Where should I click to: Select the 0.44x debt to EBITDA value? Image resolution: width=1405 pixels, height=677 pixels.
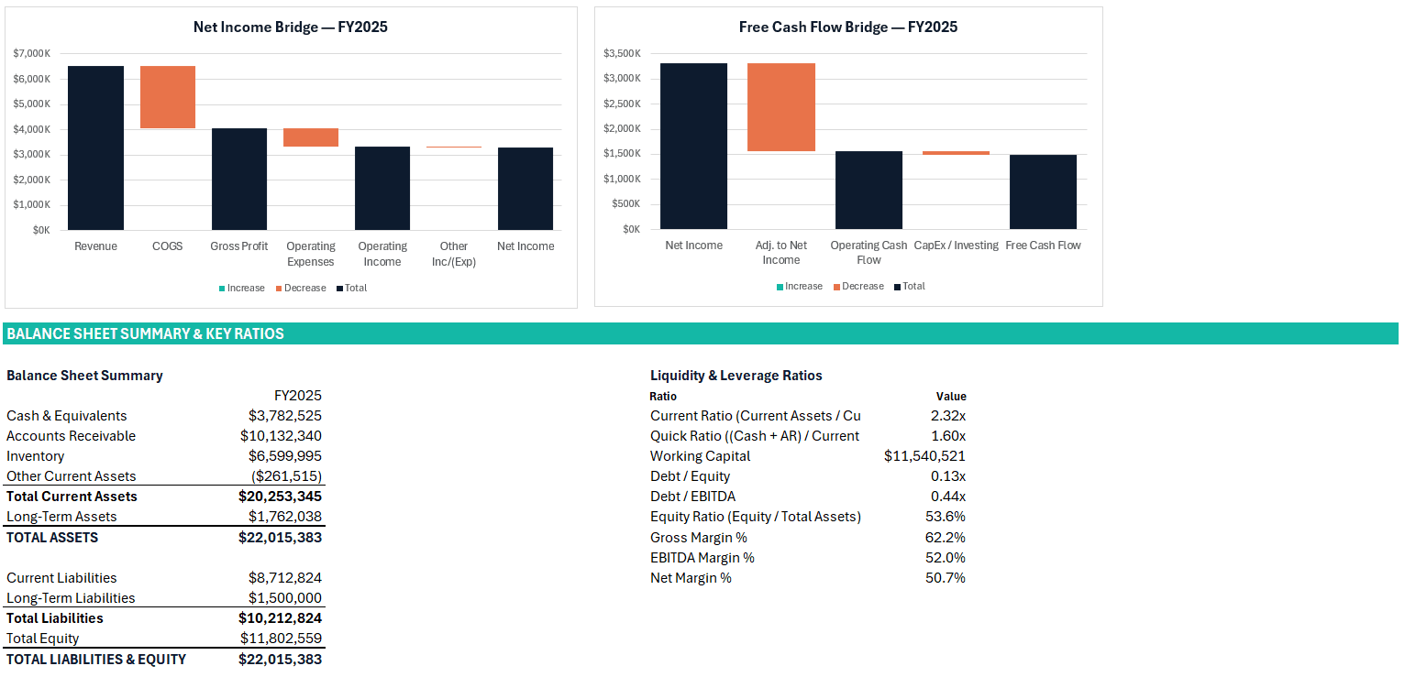tap(948, 497)
